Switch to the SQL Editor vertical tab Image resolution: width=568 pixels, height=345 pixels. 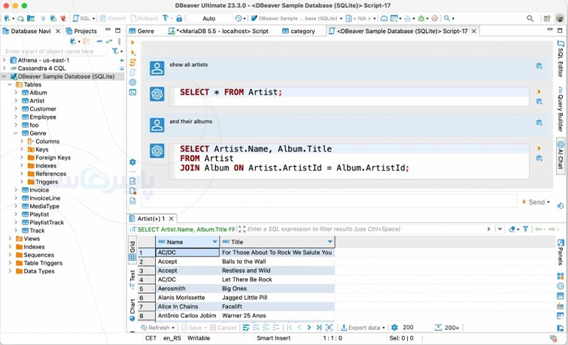pos(560,59)
